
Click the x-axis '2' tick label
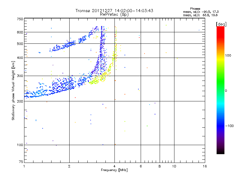click(69, 166)
